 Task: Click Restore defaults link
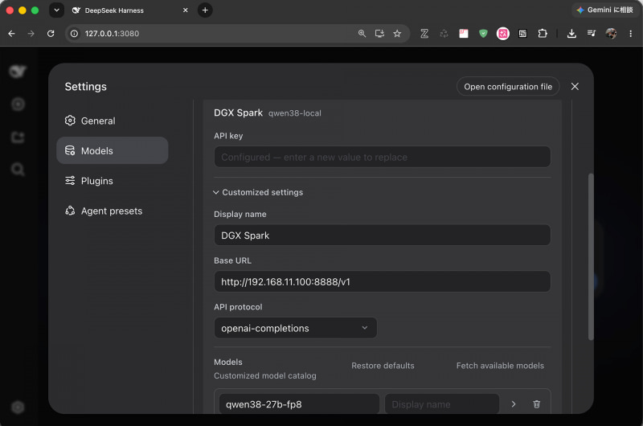tap(383, 366)
